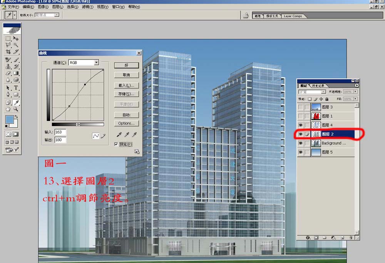Select the Eyedropper tool in toolbox

[16, 102]
